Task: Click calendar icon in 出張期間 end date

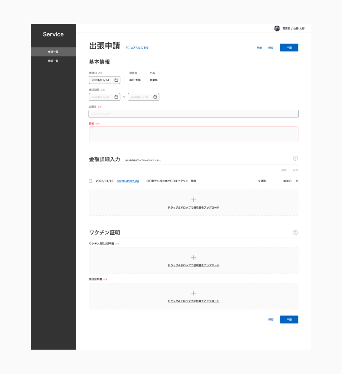Action: 155,97
